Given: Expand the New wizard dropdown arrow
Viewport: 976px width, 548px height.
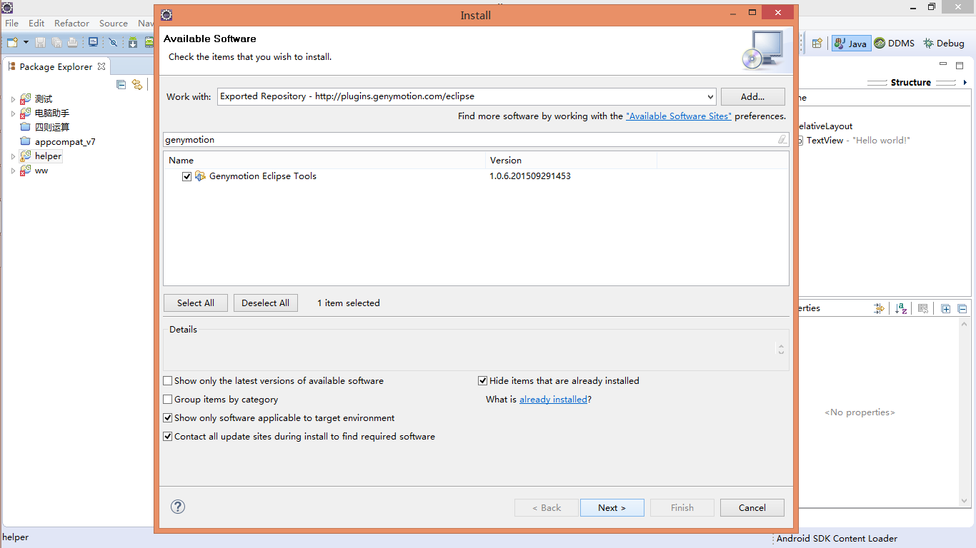Looking at the screenshot, I should pyautogui.click(x=26, y=43).
